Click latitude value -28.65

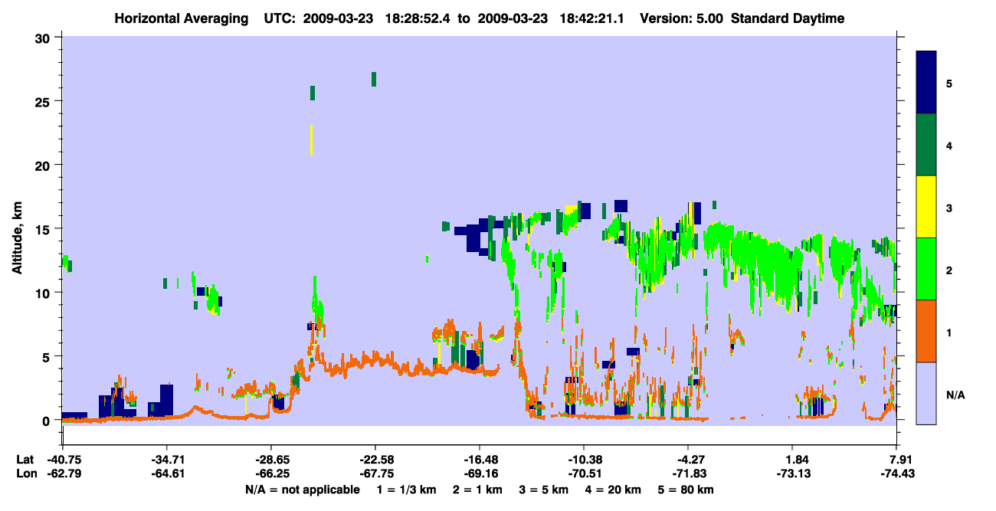[x=271, y=460]
